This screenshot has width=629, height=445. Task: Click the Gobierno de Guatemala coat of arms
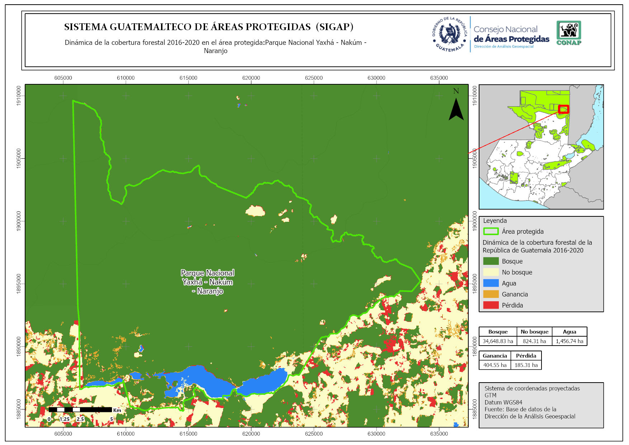450,34
